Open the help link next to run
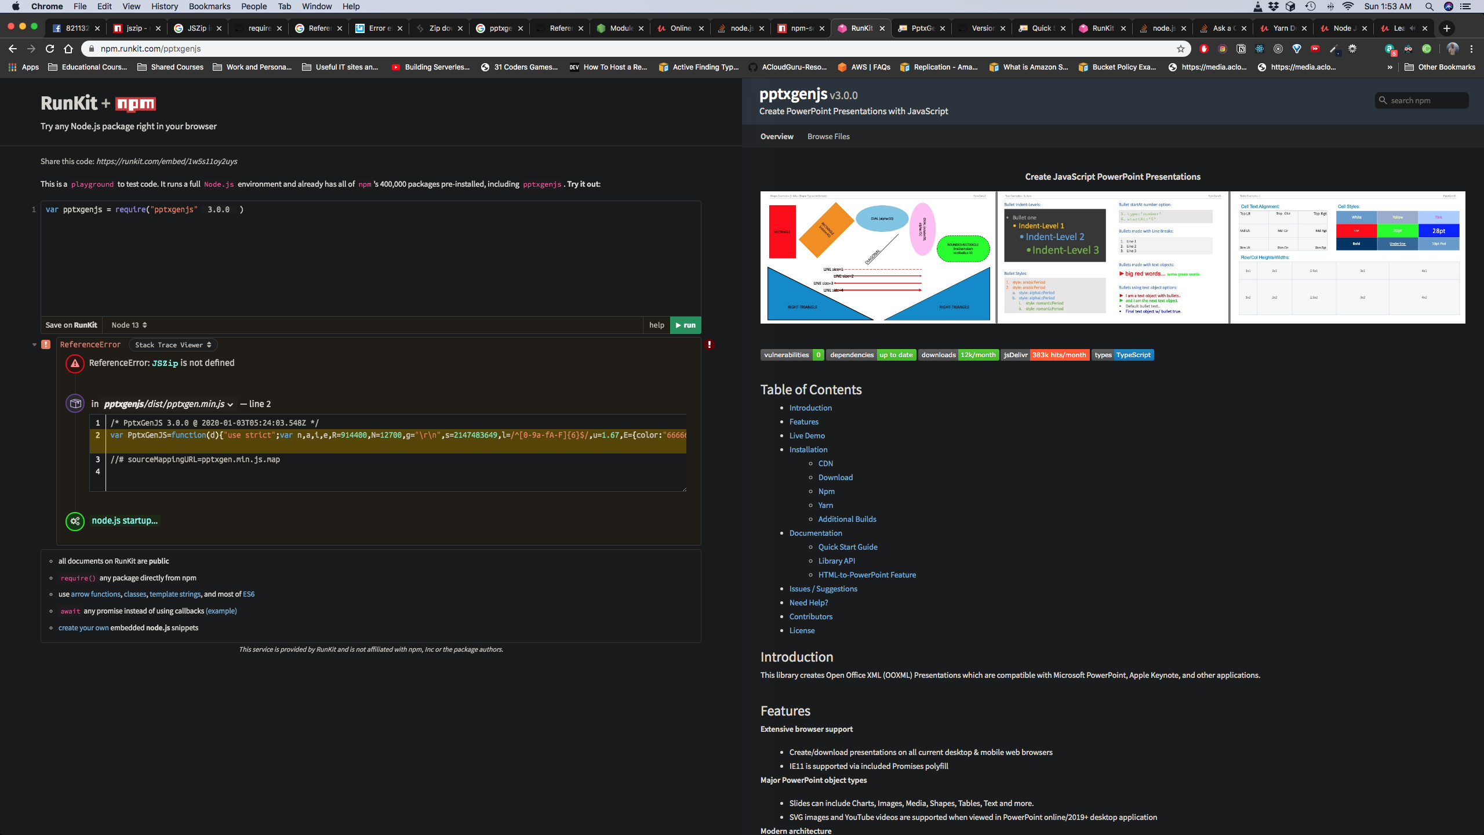Viewport: 1484px width, 835px height. coord(656,325)
